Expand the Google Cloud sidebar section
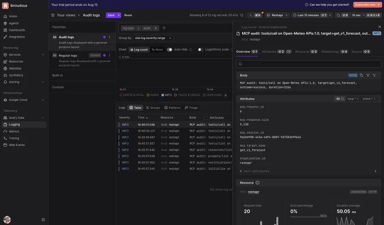The width and height of the screenshot is (384, 225). click(42, 100)
